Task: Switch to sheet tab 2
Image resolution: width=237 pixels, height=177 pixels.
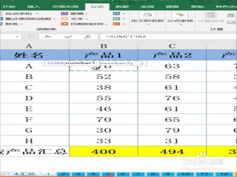Action: (x=63, y=174)
